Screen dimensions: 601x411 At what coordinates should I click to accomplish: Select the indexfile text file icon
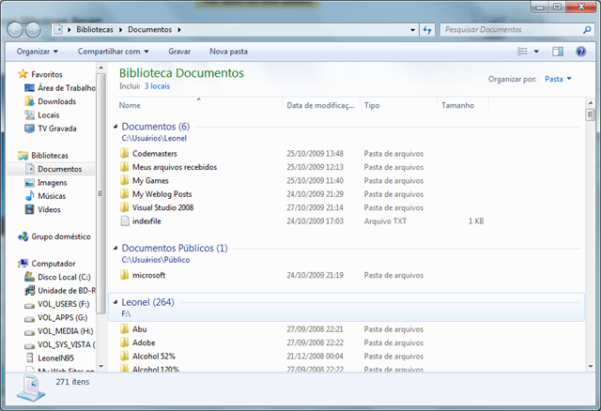click(125, 221)
